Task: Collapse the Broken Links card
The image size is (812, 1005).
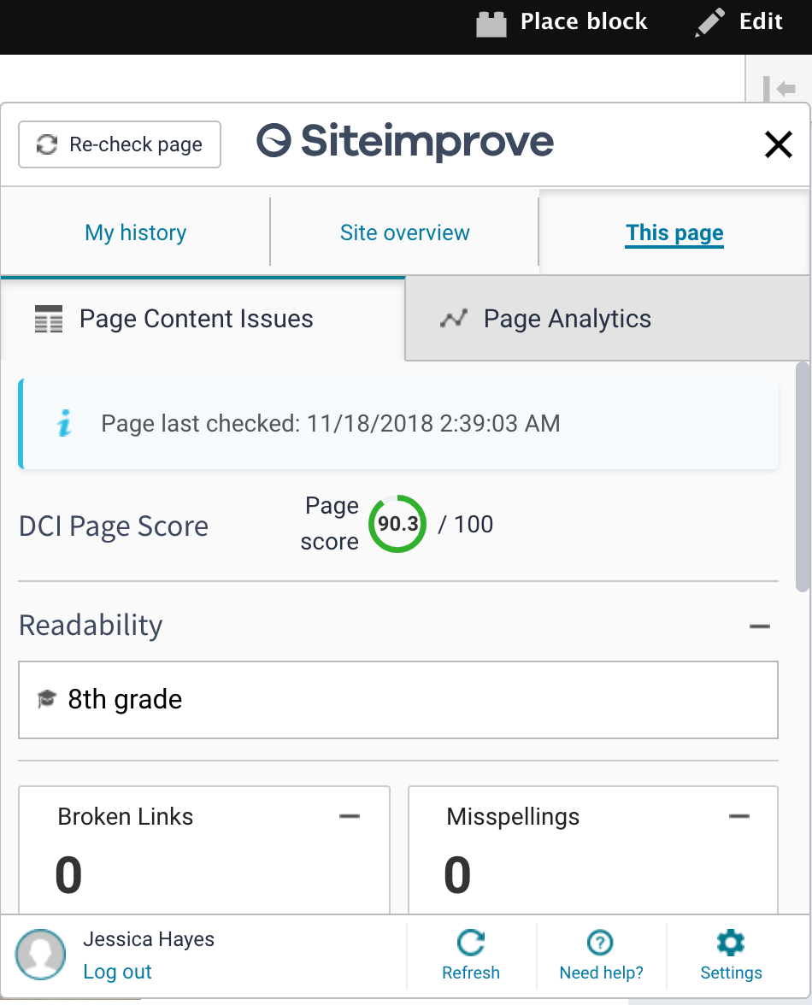Action: [349, 817]
